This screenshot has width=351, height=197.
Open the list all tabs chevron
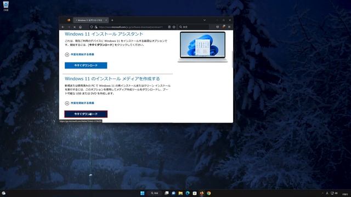tap(205, 20)
